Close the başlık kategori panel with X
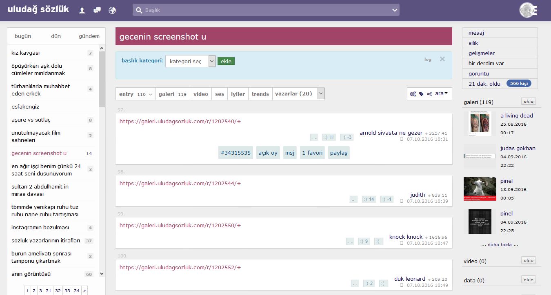This screenshot has width=551, height=295. (442, 59)
